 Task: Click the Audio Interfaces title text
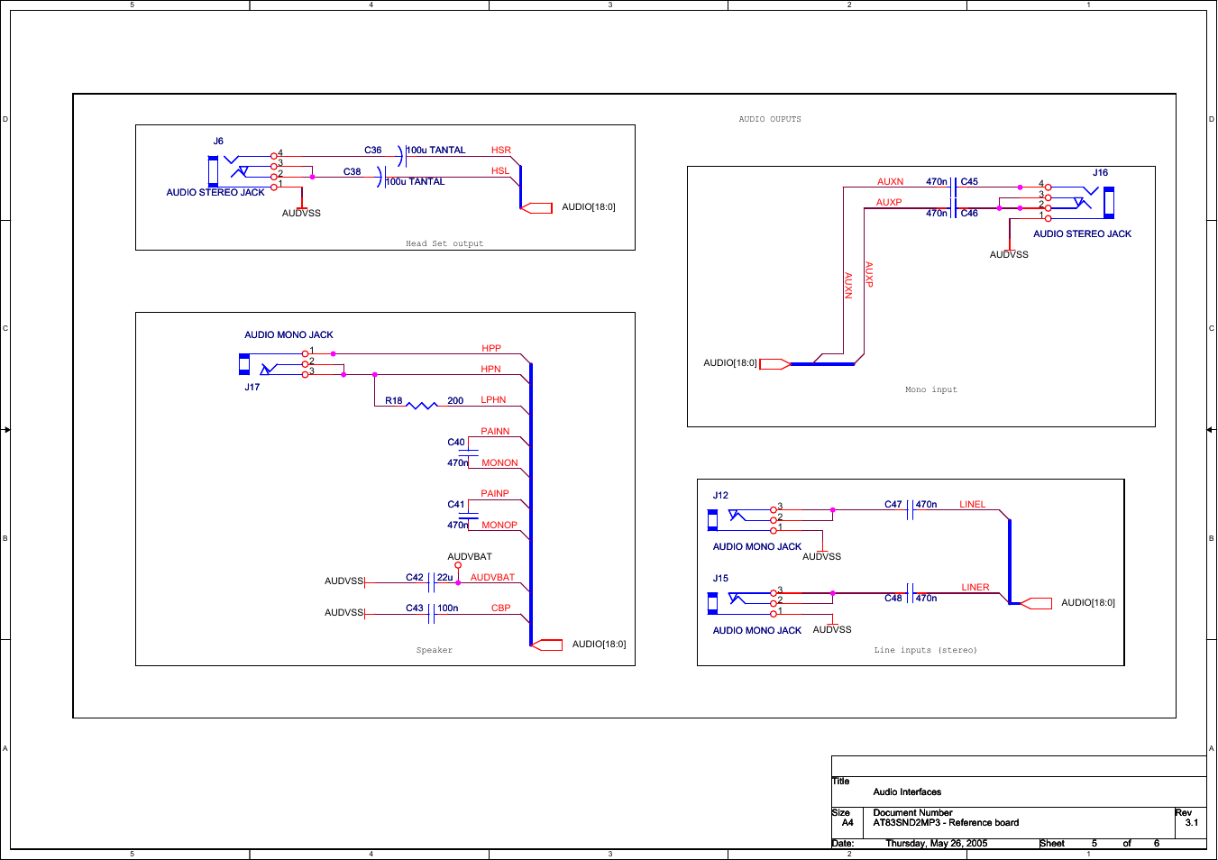point(907,792)
